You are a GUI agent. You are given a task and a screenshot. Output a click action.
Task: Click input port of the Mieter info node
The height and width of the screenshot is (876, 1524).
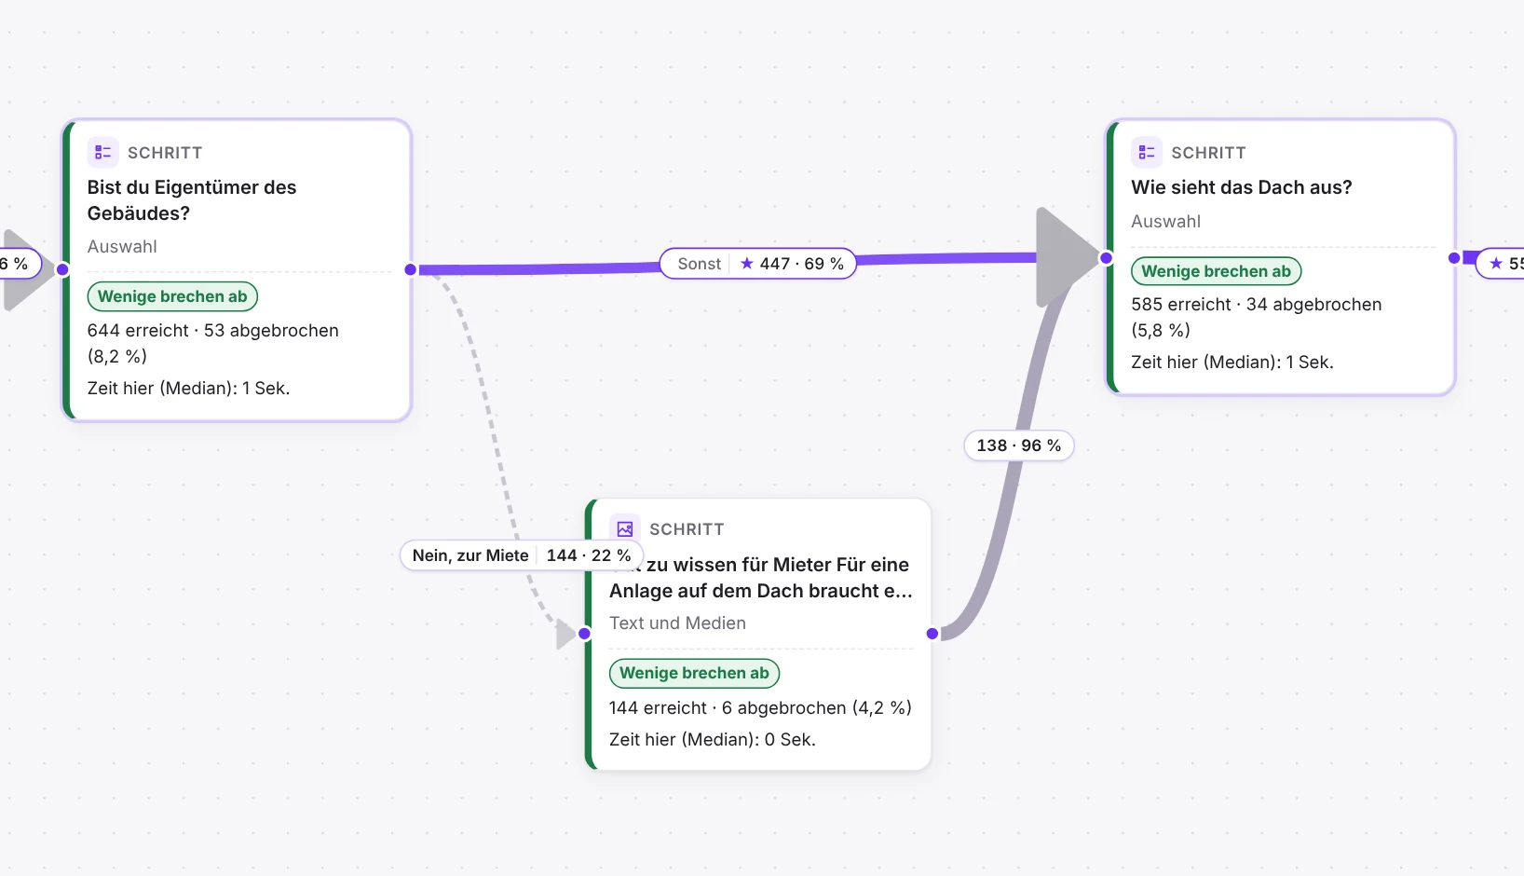tap(585, 634)
